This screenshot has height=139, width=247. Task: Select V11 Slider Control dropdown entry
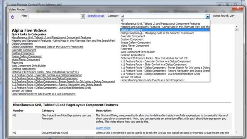165,64
